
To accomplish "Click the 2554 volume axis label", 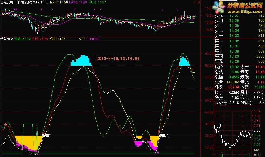I will pyautogui.click(x=256, y=150).
